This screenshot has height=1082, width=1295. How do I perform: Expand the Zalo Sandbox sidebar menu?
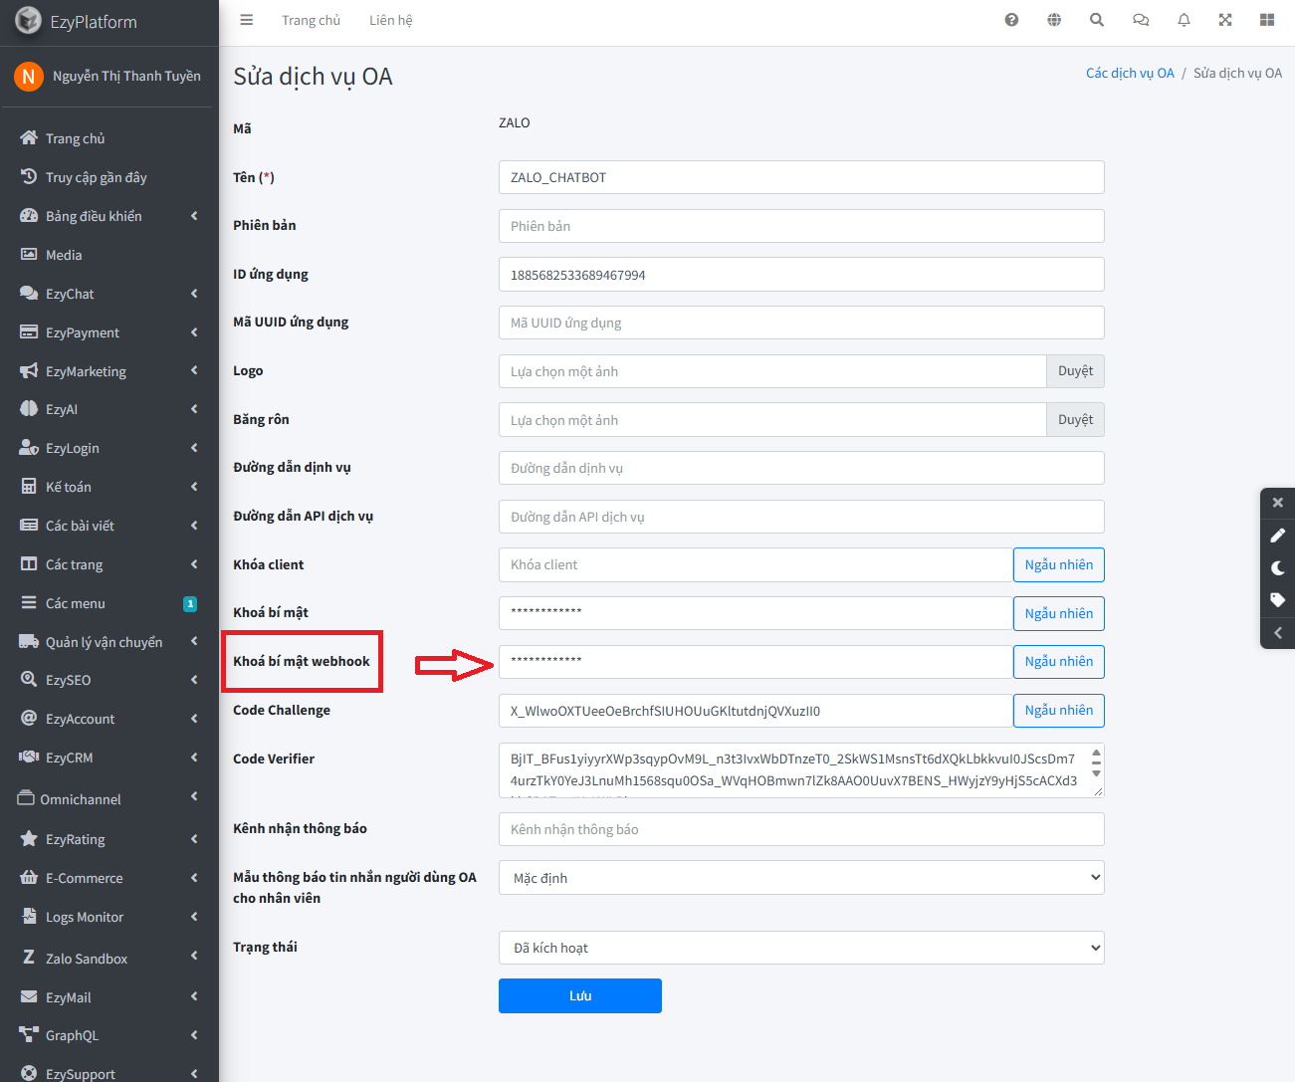pos(109,959)
